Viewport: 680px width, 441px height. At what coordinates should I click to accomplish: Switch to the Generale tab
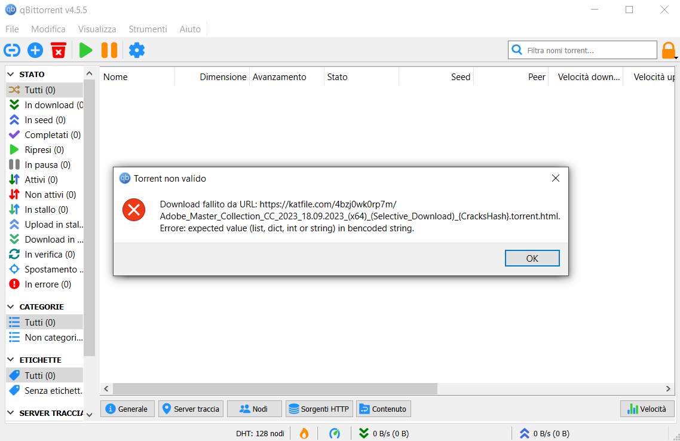(x=127, y=409)
